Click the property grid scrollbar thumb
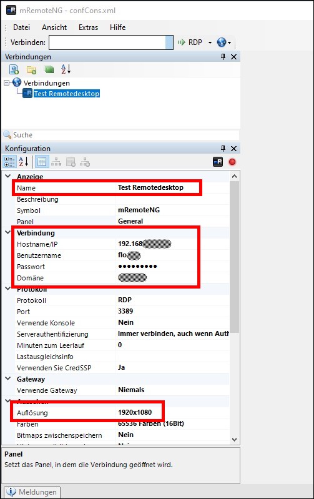The image size is (314, 499). click(x=235, y=257)
